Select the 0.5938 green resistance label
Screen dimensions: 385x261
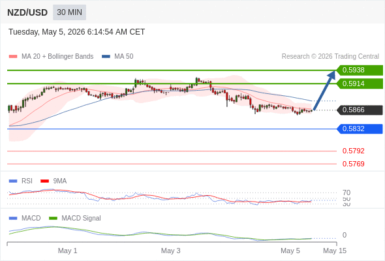coord(360,70)
